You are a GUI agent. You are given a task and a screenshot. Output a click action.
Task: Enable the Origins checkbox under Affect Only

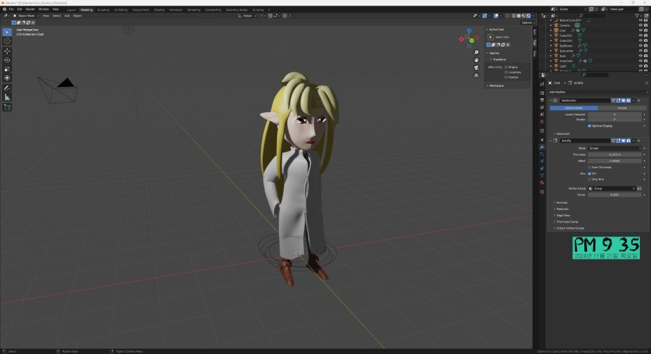click(x=506, y=67)
